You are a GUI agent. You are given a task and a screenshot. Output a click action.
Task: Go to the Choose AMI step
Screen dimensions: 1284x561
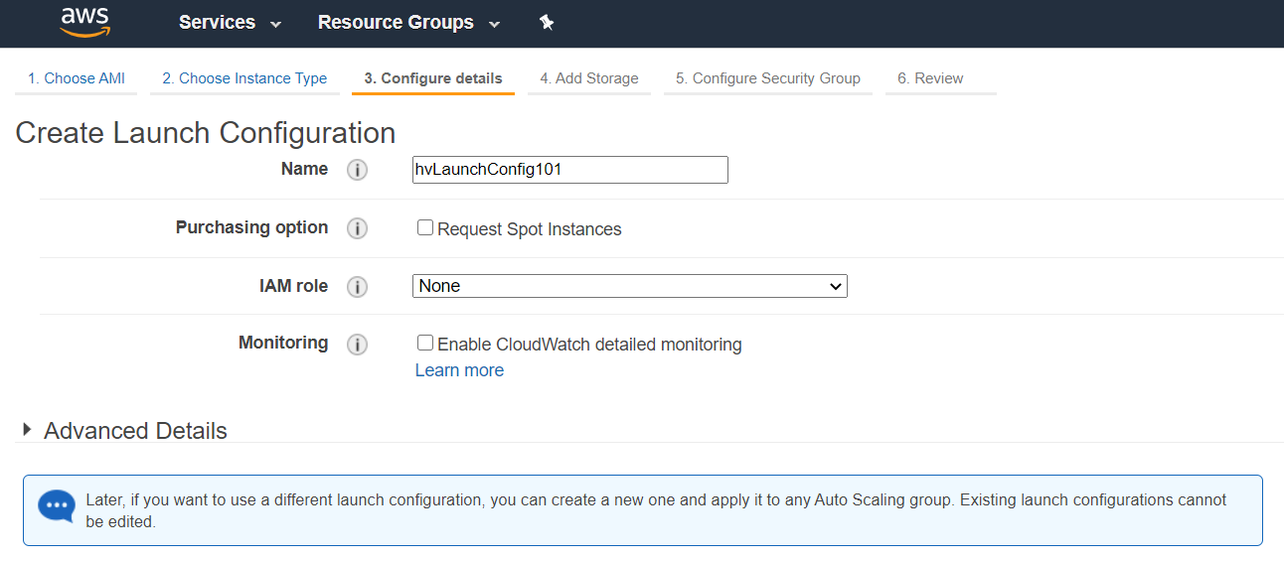coord(77,78)
